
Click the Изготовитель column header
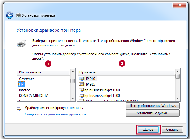pyautogui.click(x=43, y=72)
